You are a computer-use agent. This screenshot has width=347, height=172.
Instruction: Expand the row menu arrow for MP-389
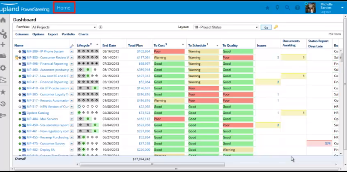coord(72,52)
